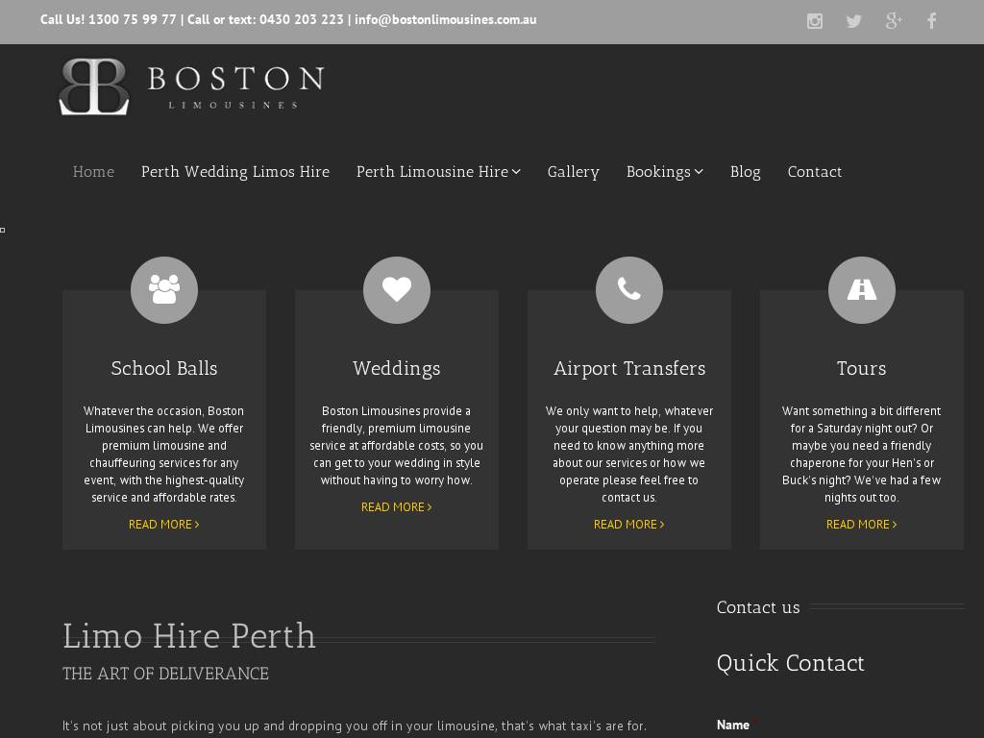
Task: Click Read More under School Balls
Action: 164,525
